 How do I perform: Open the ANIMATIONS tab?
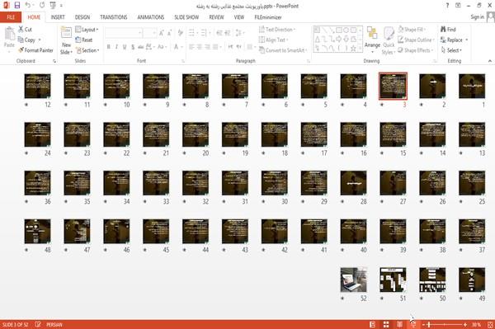[x=151, y=17]
